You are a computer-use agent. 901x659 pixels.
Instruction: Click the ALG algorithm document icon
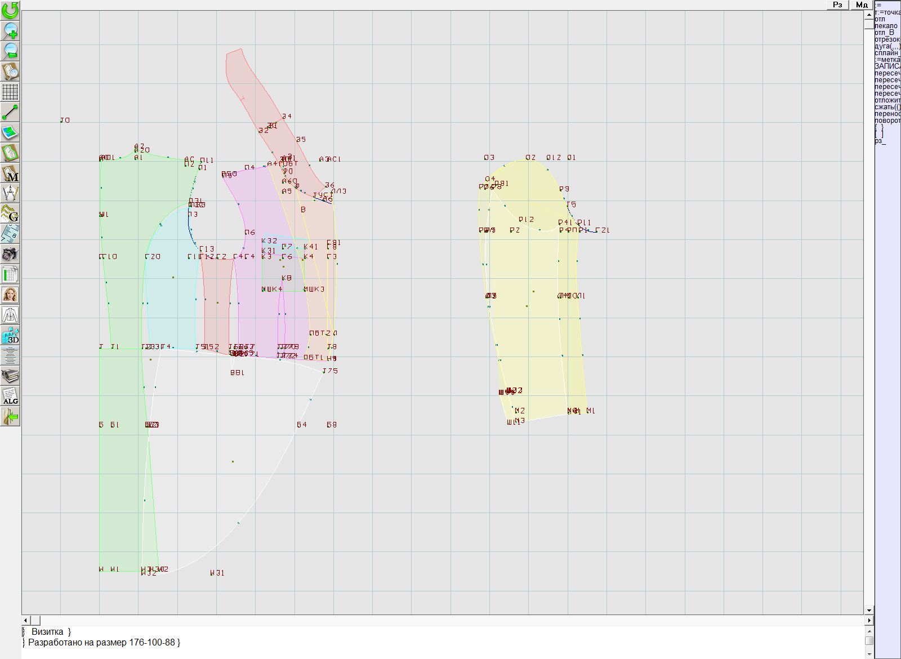coord(10,396)
